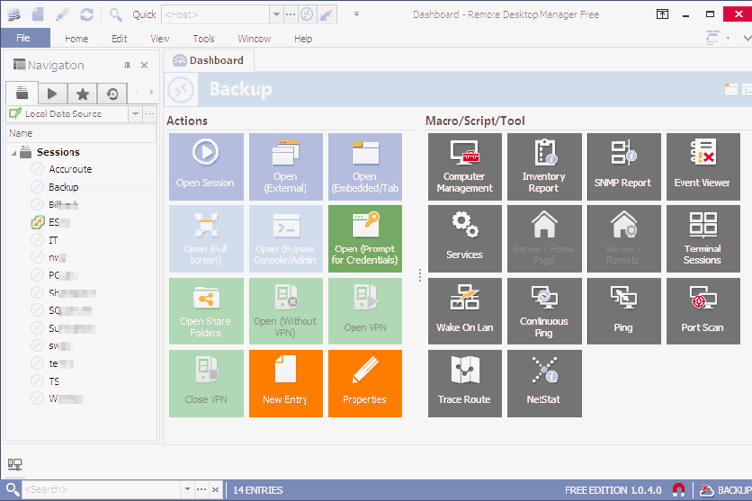Click the Open (External) tile
This screenshot has height=501, width=752.
coord(286,166)
